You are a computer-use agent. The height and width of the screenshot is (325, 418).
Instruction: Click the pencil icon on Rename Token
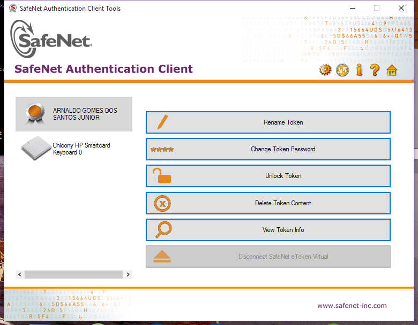pyautogui.click(x=162, y=122)
